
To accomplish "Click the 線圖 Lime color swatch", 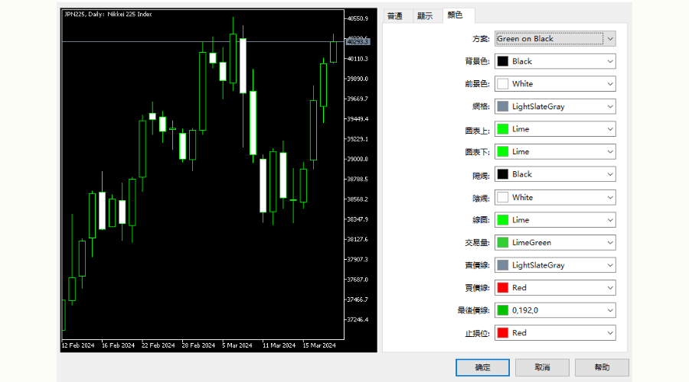I will tap(503, 220).
